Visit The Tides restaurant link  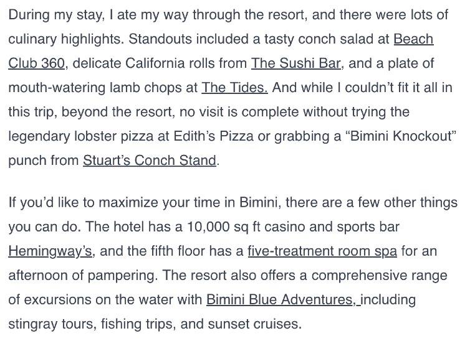pyautogui.click(x=235, y=88)
